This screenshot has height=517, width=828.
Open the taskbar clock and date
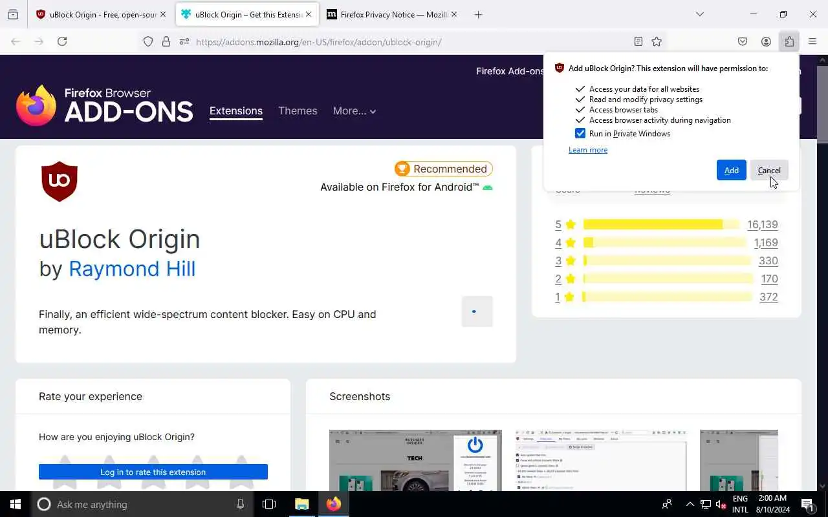point(772,504)
